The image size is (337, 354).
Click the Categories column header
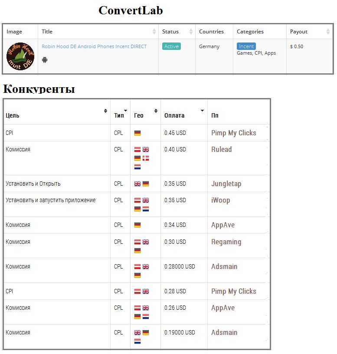pos(250,31)
